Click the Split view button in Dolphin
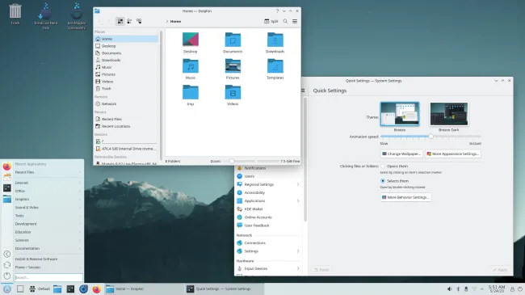The width and height of the screenshot is (525, 295). (271, 21)
